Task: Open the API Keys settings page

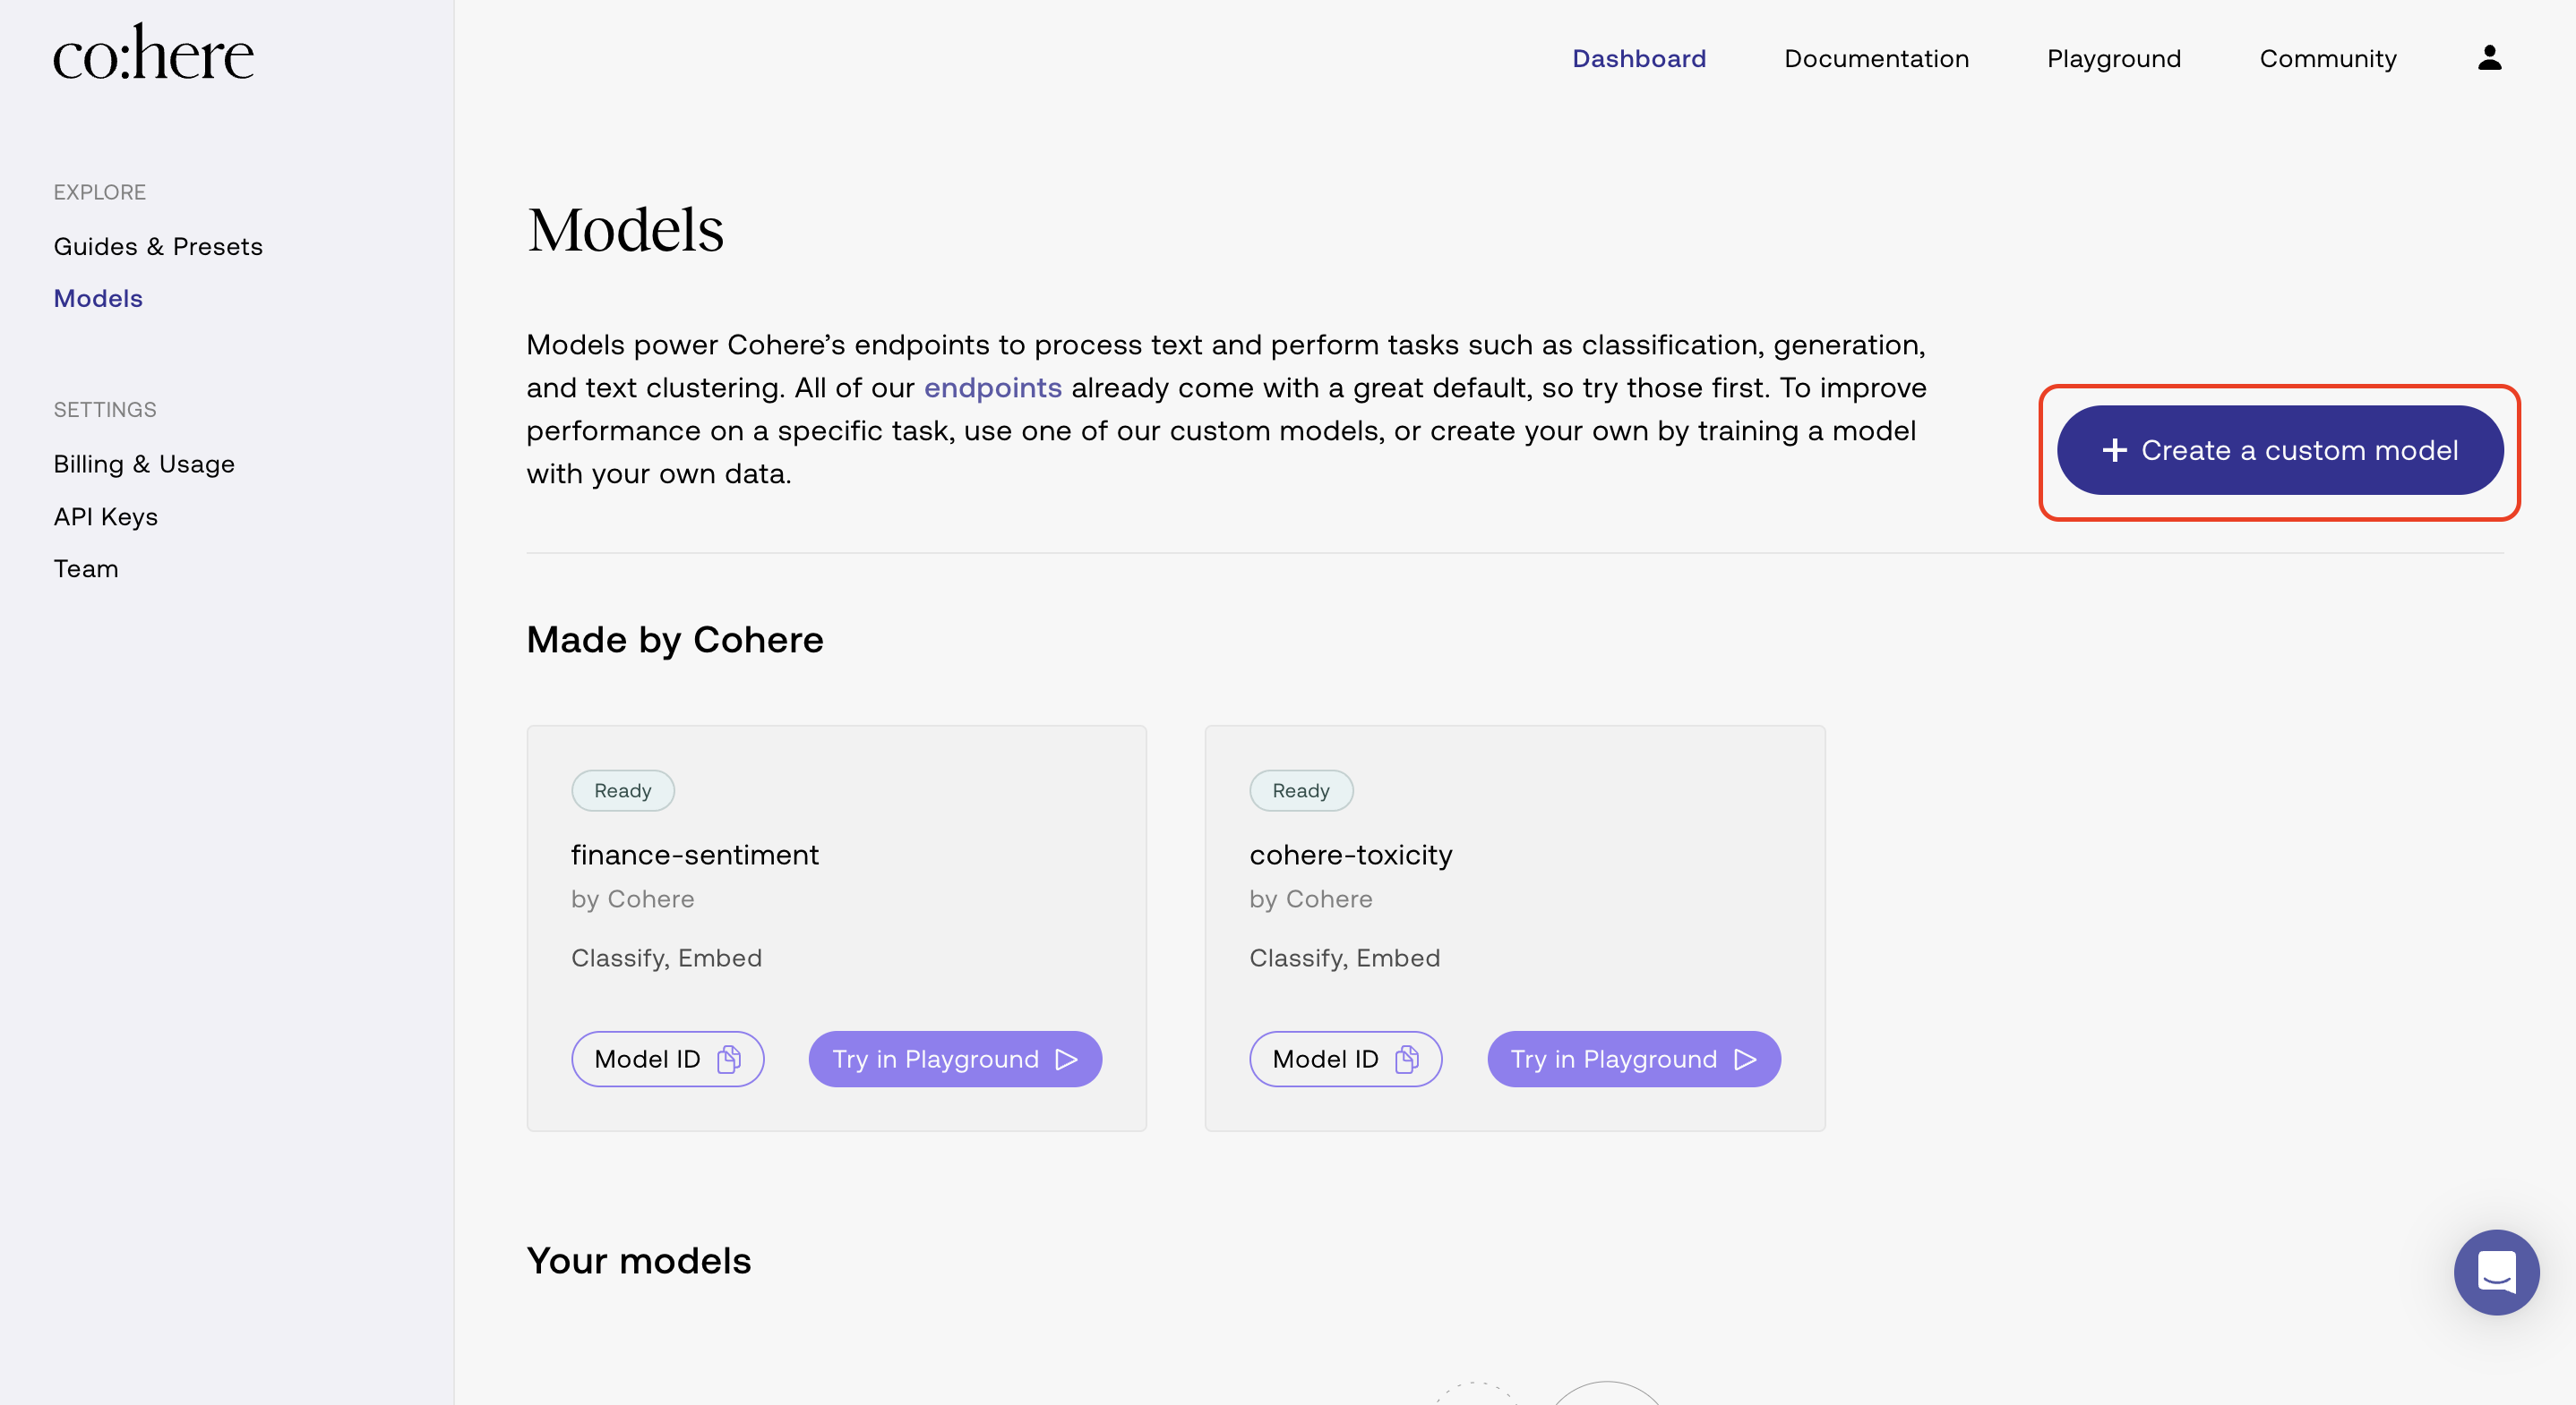Action: pos(106,516)
